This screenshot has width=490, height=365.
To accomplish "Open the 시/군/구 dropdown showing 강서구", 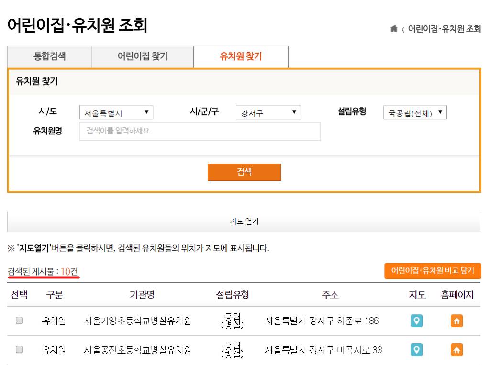I will tap(268, 112).
